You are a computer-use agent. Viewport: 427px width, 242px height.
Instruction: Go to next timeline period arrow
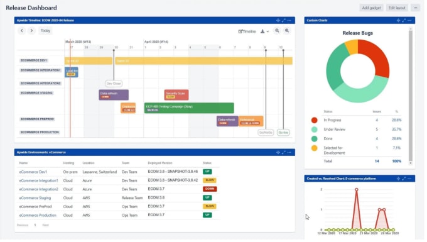[31, 31]
